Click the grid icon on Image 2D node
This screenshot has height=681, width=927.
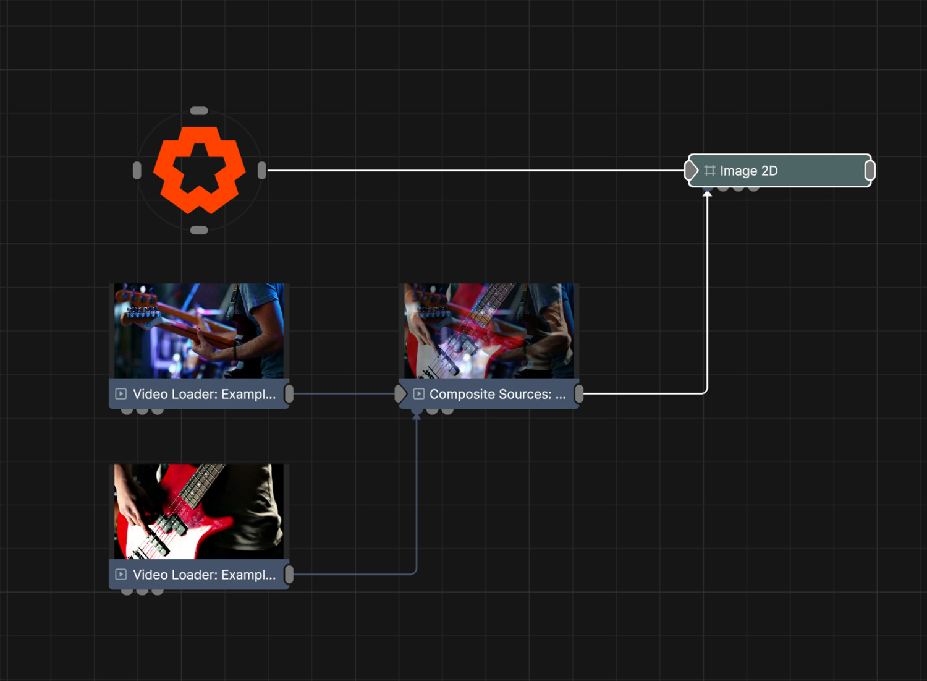pos(709,171)
